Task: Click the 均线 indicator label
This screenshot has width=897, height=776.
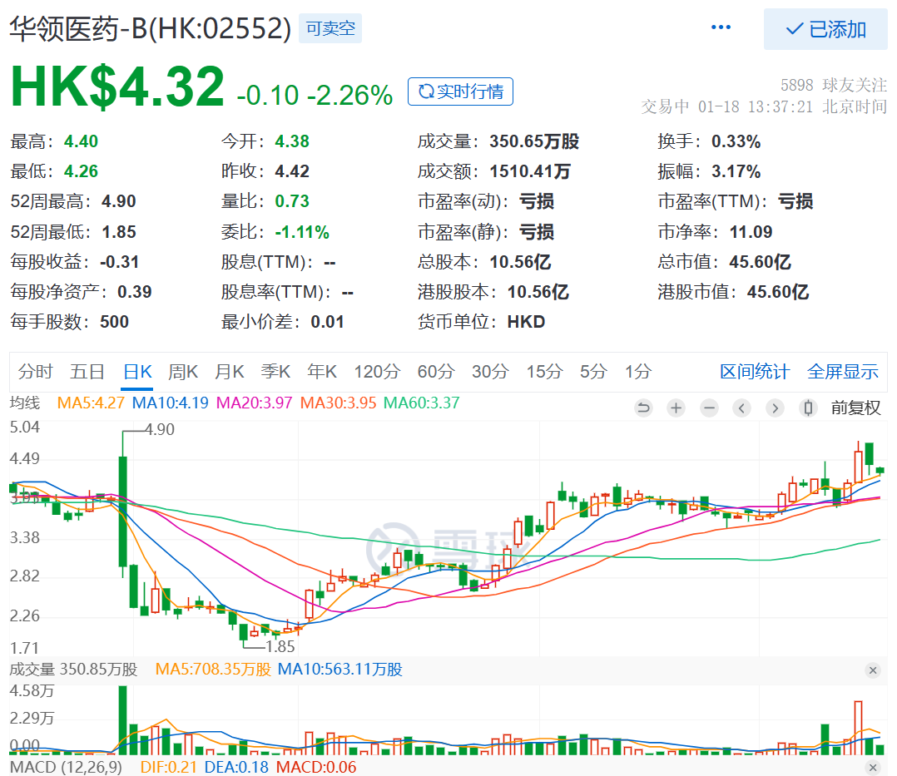Action: (x=25, y=403)
